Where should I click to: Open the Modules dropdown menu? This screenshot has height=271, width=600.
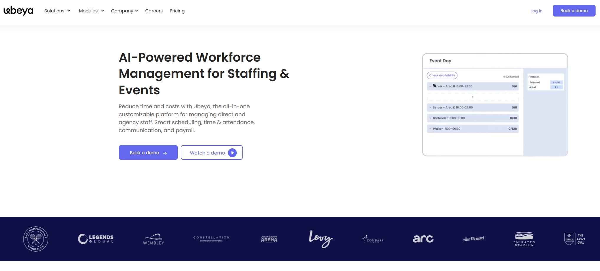pos(91,11)
